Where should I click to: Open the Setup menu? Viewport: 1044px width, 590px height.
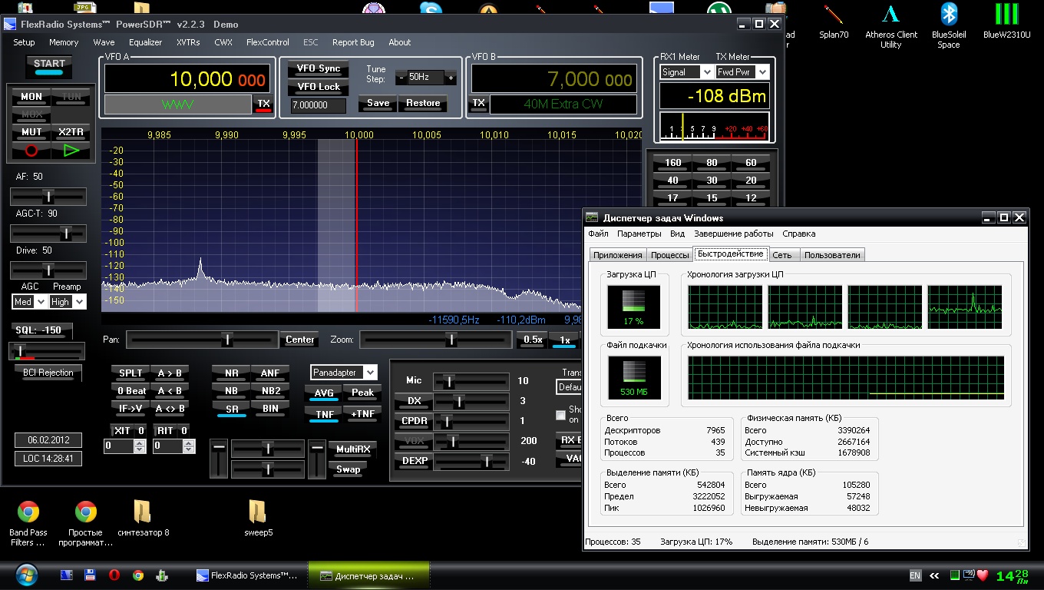(x=24, y=42)
